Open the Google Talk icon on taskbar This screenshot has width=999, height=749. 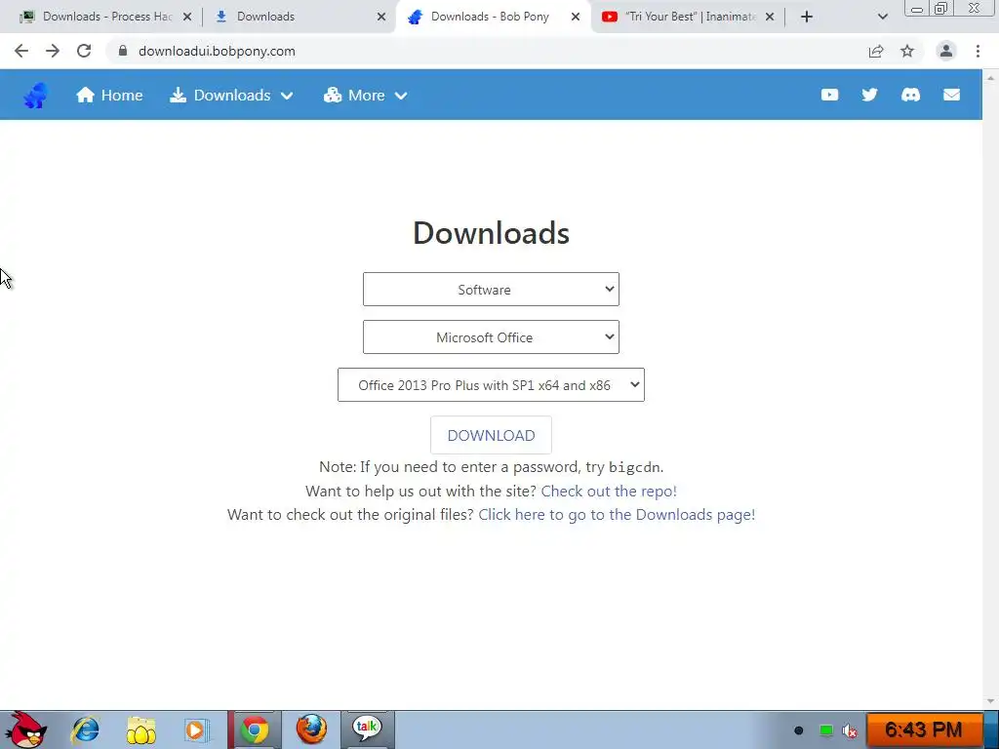(x=368, y=729)
